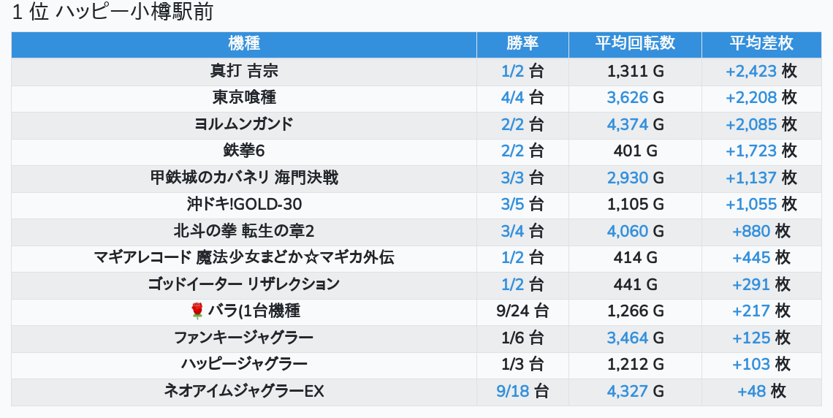The width and height of the screenshot is (833, 418).
Task: Open 北斗の拳 転生の章2 entry
Action: tap(244, 231)
